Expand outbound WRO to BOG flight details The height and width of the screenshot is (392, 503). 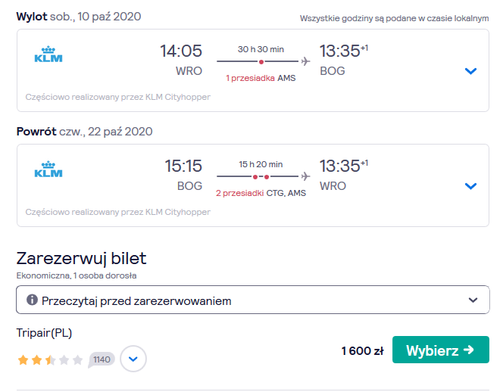[x=470, y=71]
